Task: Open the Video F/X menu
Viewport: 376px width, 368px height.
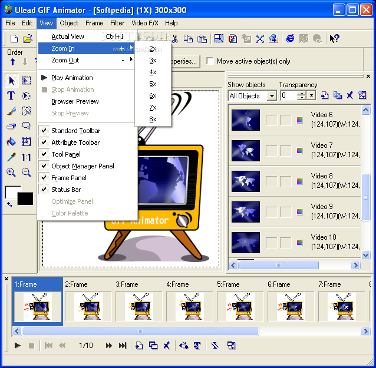Action: tap(145, 23)
